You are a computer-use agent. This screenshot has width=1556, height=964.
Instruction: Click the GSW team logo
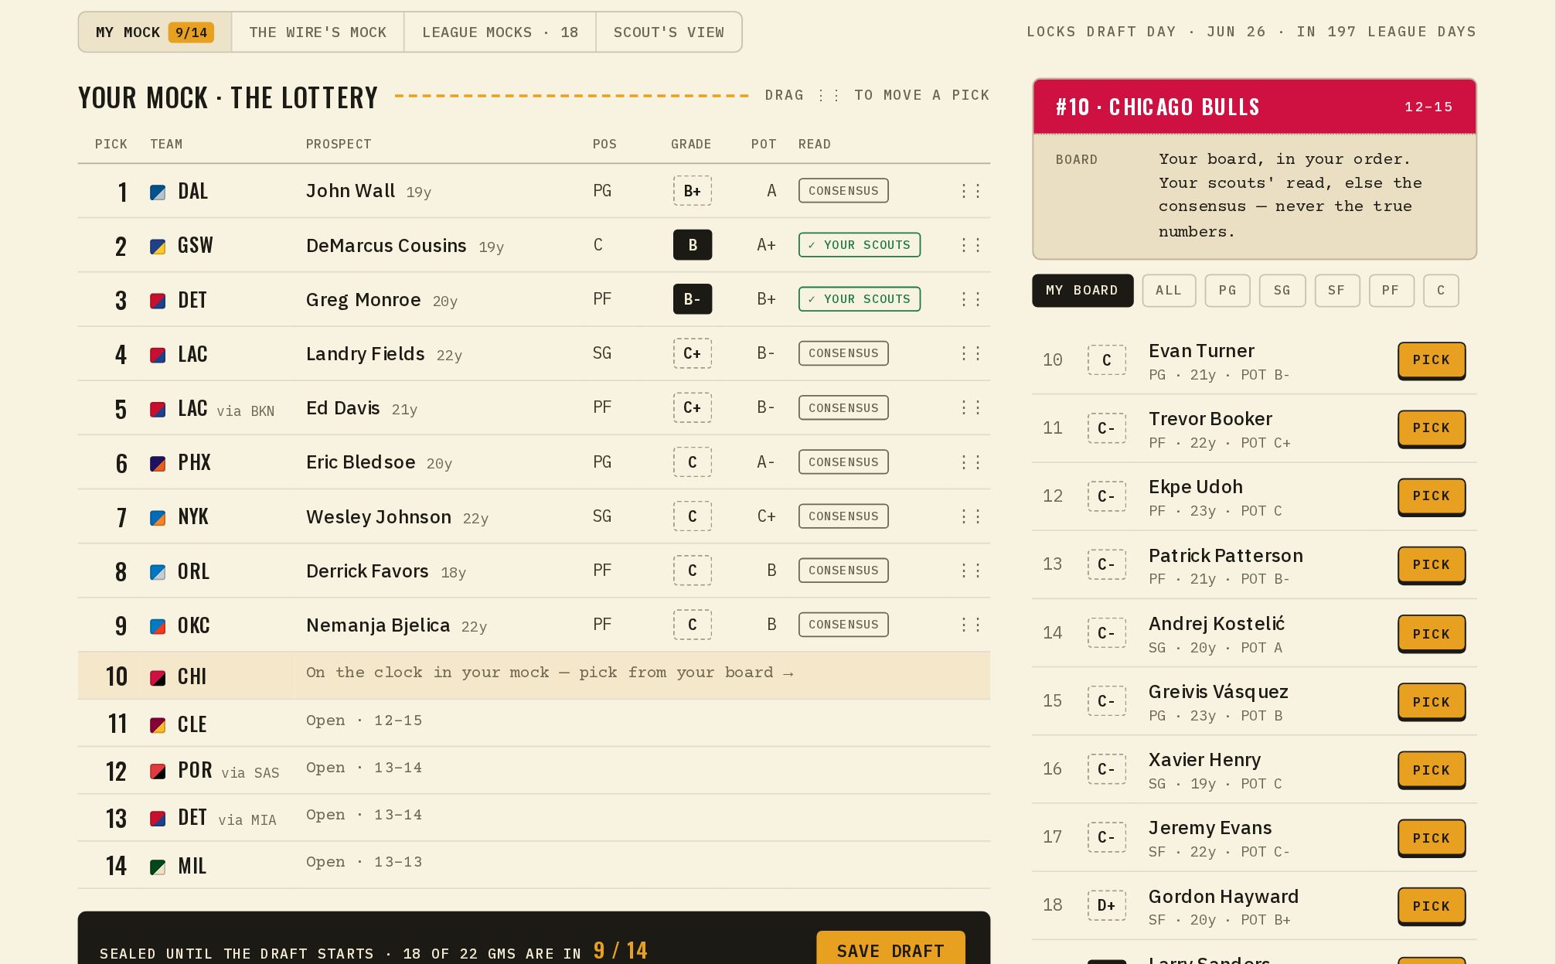(x=158, y=247)
